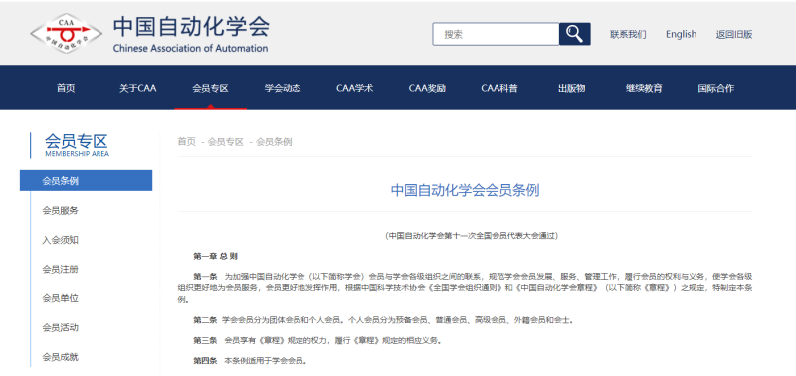
Task: Switch the site to English
Action: [x=682, y=34]
